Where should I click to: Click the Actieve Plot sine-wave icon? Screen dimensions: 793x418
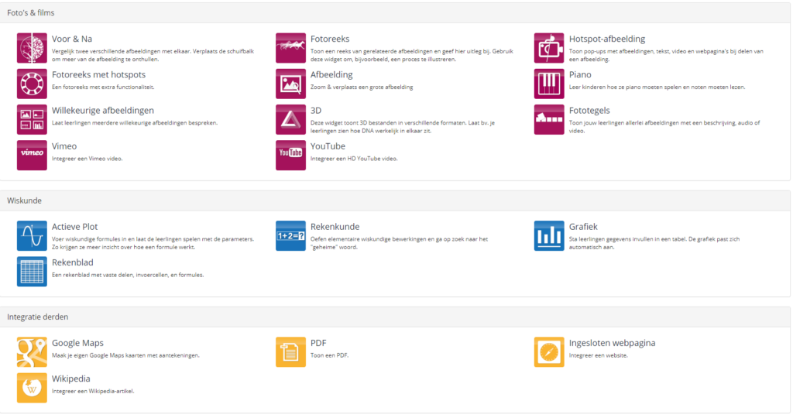pyautogui.click(x=32, y=235)
